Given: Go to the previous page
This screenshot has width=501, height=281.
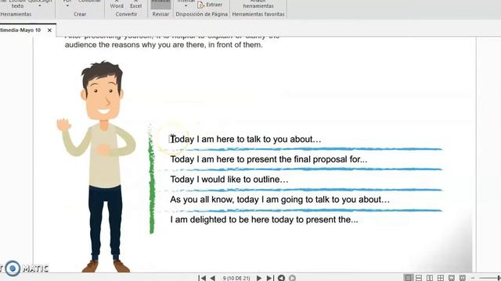Looking at the screenshot, I should point(213,278).
